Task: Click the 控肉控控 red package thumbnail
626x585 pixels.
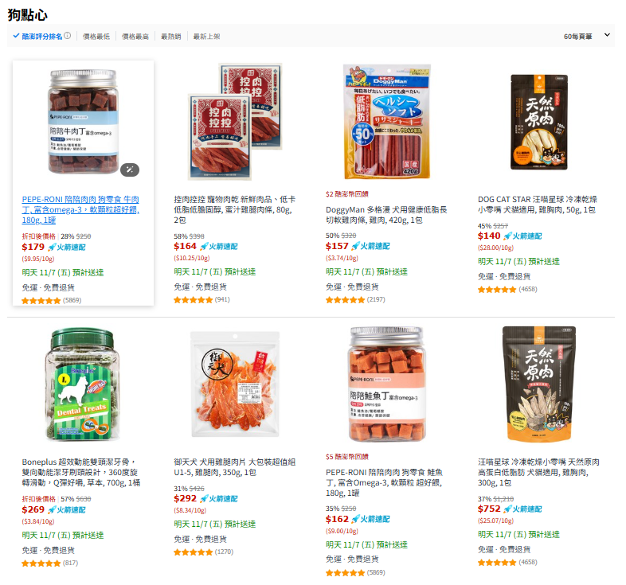Action: point(235,122)
